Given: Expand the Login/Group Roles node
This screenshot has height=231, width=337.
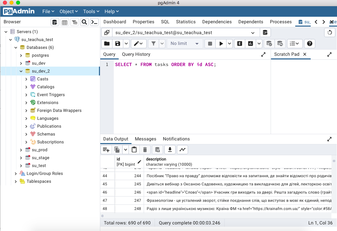Looking at the screenshot, I should click(16, 174).
